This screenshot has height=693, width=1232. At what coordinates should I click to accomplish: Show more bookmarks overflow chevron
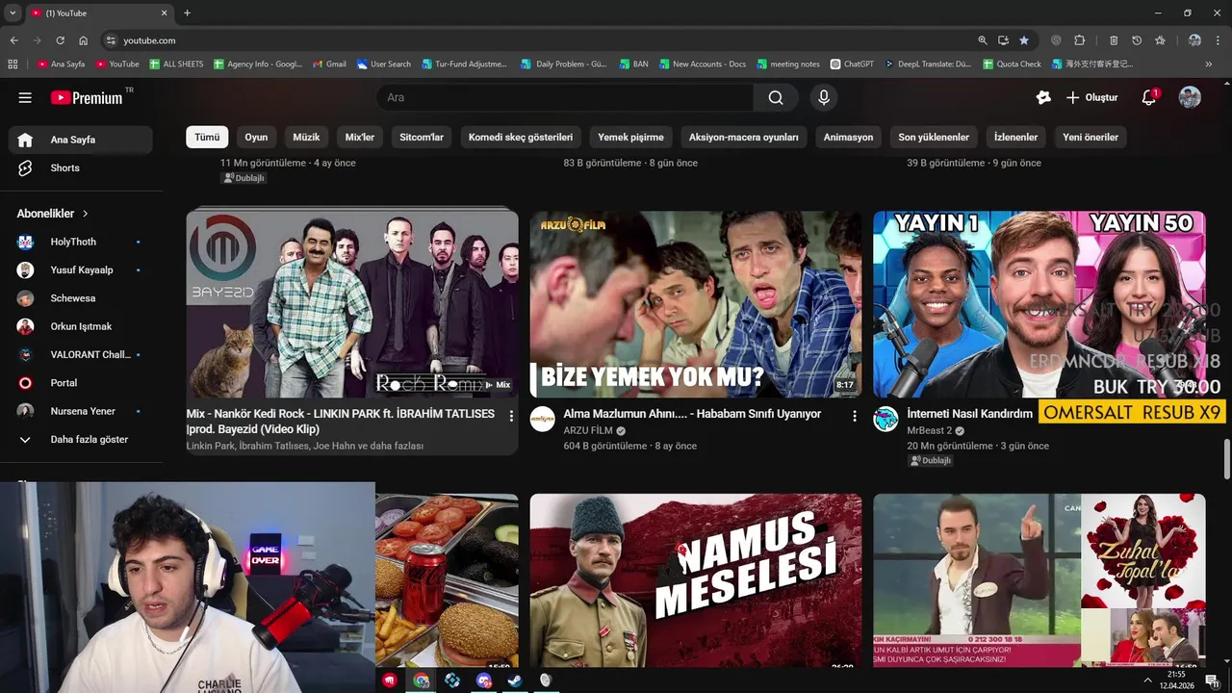pyautogui.click(x=1209, y=64)
